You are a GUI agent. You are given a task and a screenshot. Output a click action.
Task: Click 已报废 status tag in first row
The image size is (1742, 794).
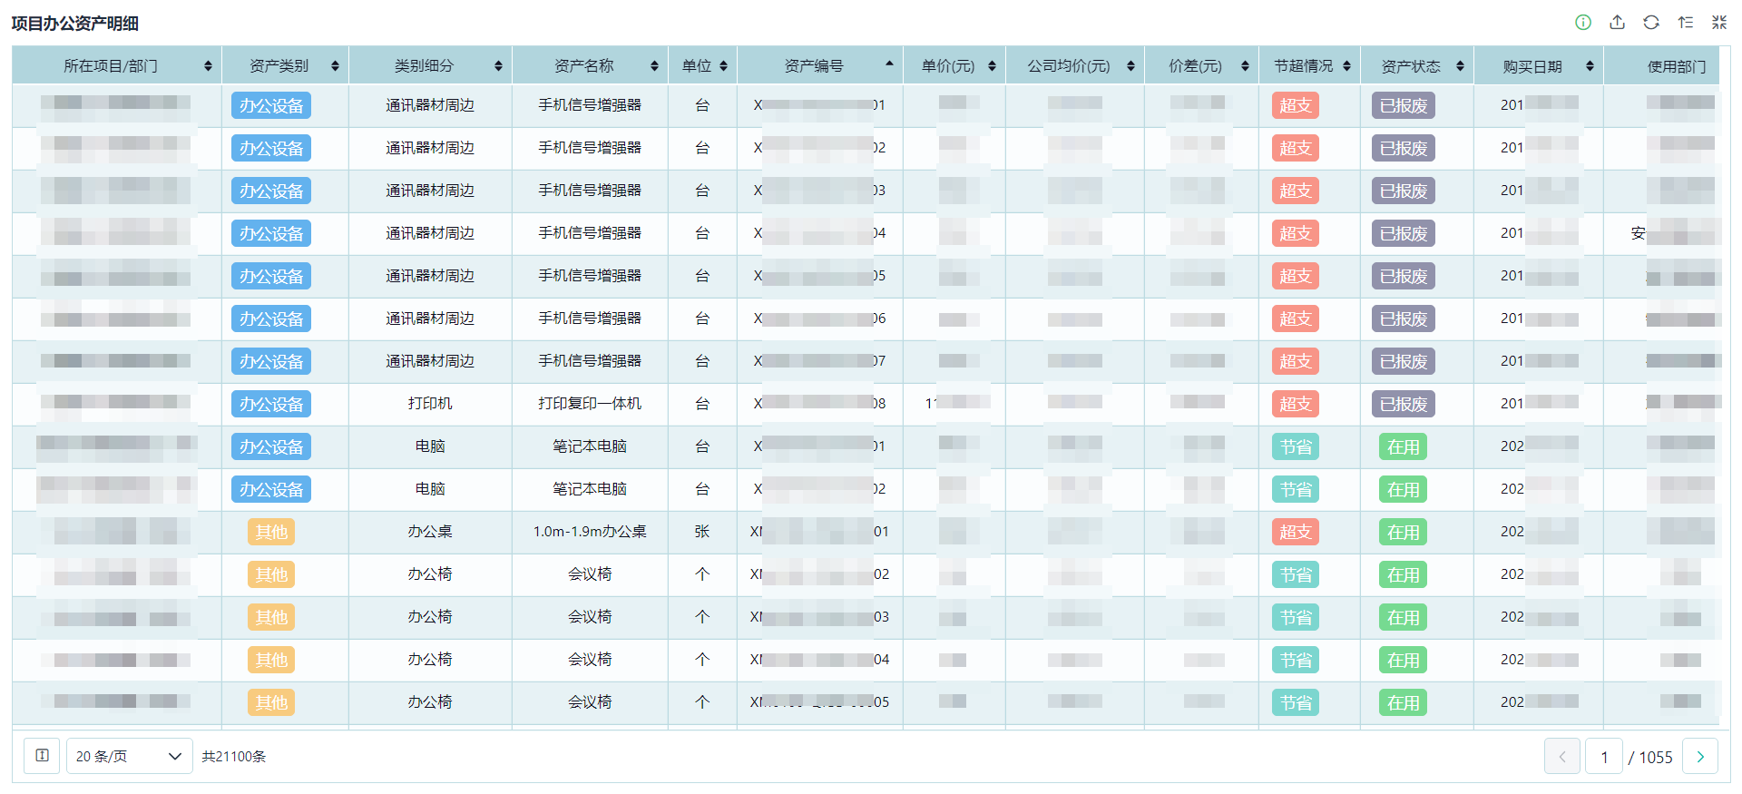pos(1403,106)
